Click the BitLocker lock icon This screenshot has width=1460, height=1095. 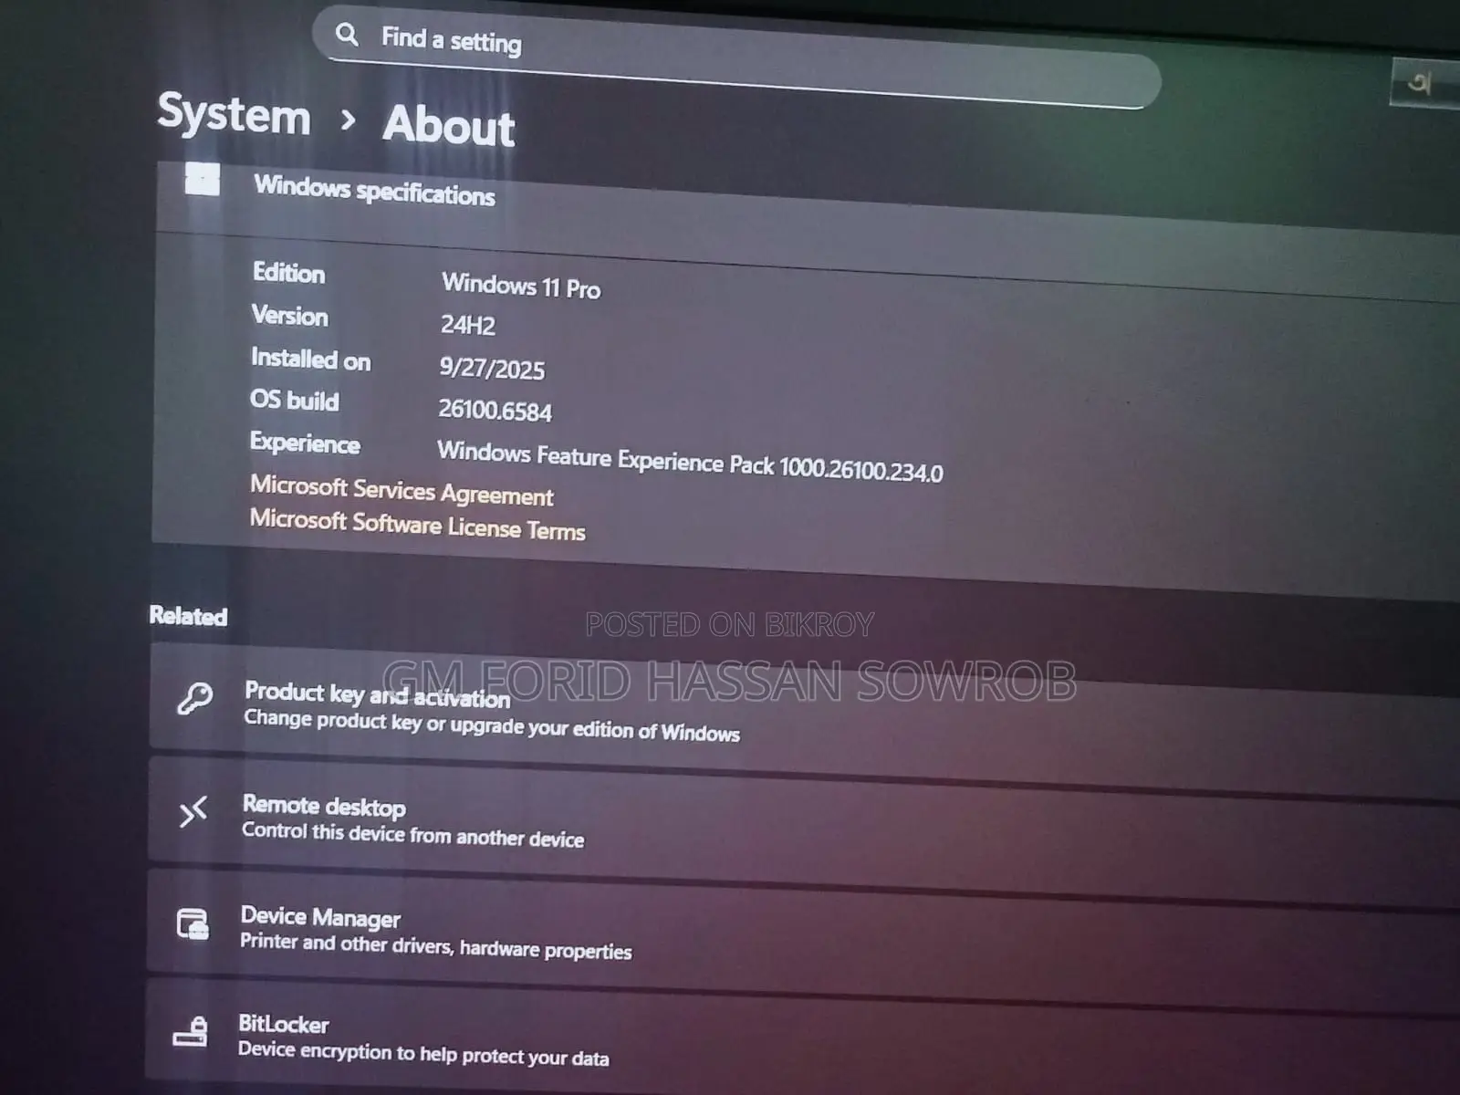191,1032
